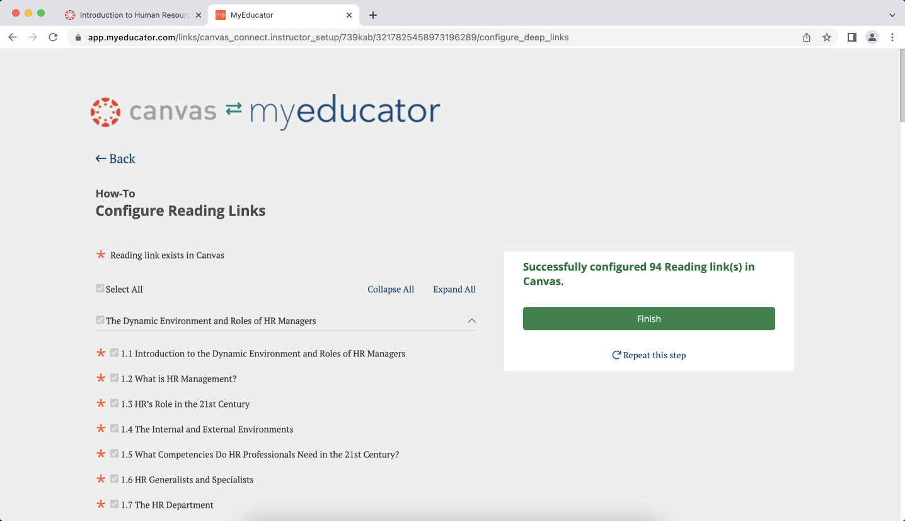
Task: Switch to the MyEducator tab
Action: pyautogui.click(x=284, y=15)
